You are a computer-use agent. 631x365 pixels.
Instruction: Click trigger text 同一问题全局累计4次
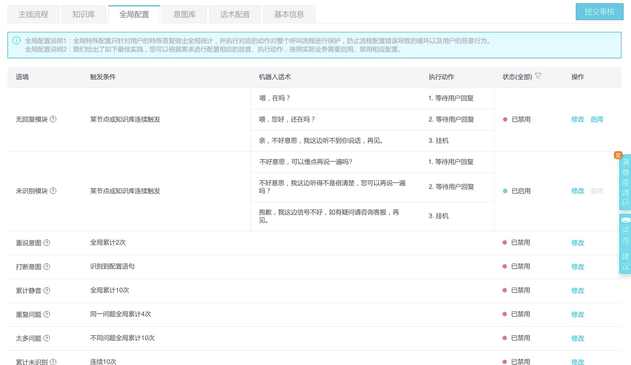[x=120, y=314]
